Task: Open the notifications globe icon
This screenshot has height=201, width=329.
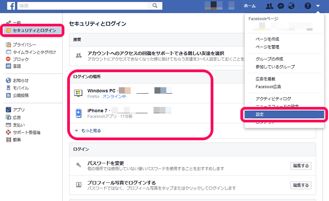Action: coord(291,6)
